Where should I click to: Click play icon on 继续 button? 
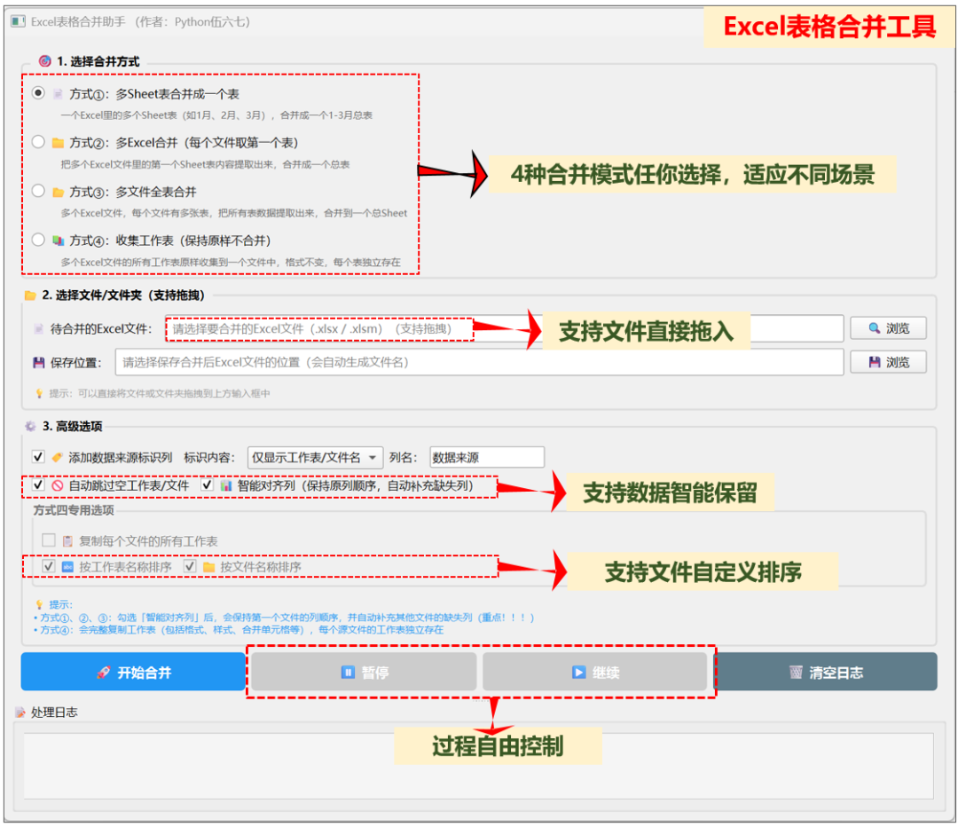click(x=578, y=673)
